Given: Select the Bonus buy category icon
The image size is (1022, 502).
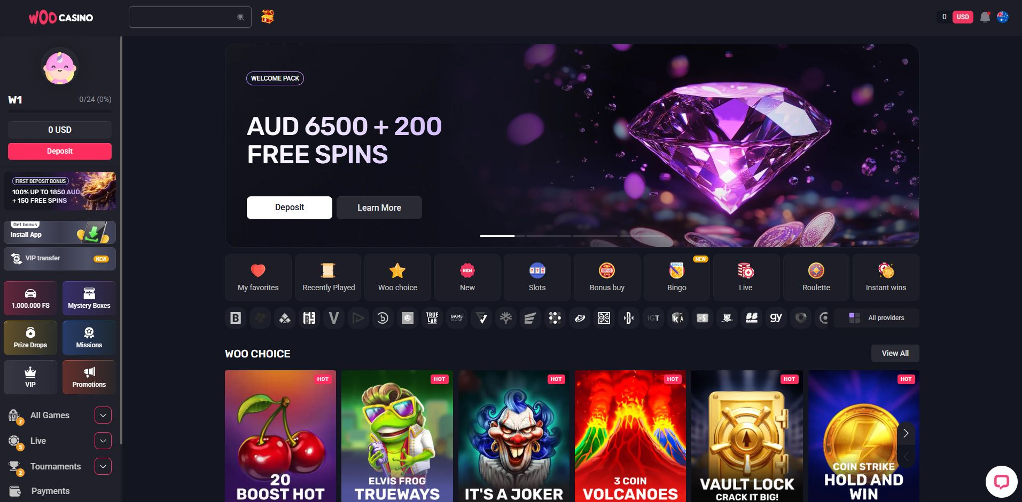Looking at the screenshot, I should pyautogui.click(x=607, y=277).
